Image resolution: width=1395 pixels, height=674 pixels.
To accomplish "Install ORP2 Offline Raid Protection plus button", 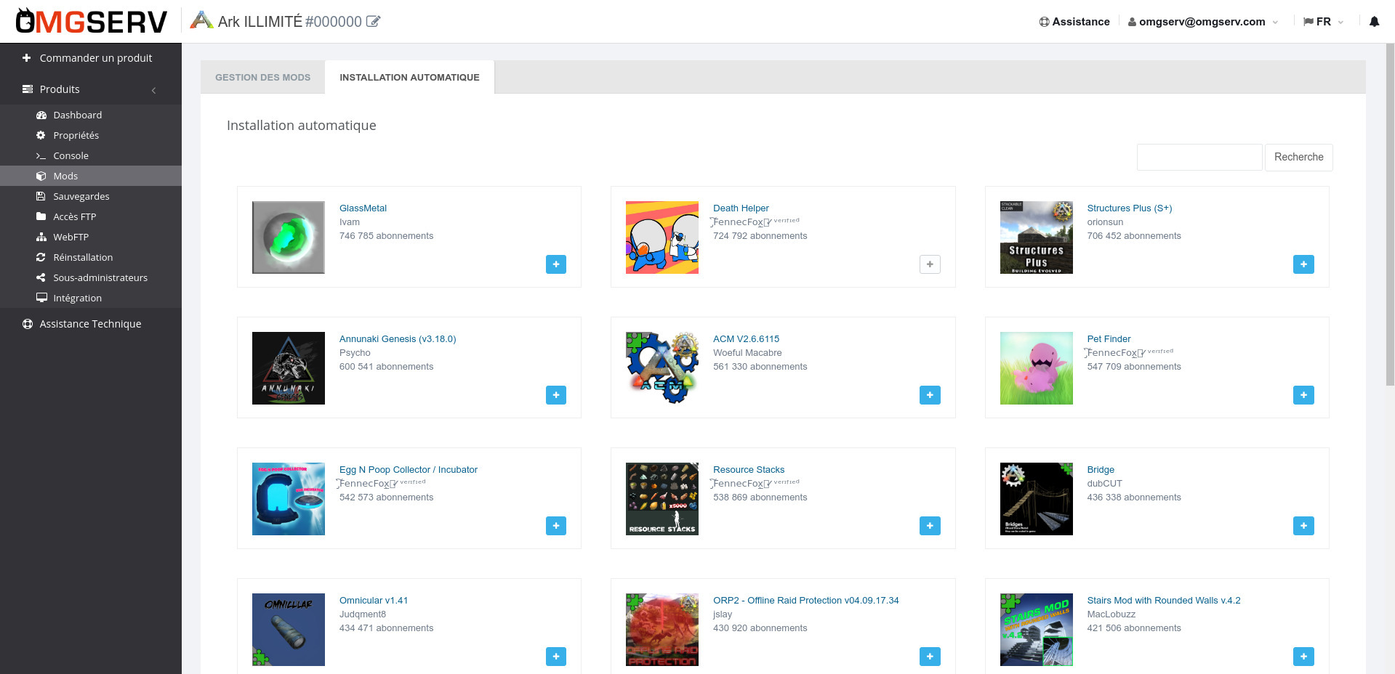I will coord(930,657).
